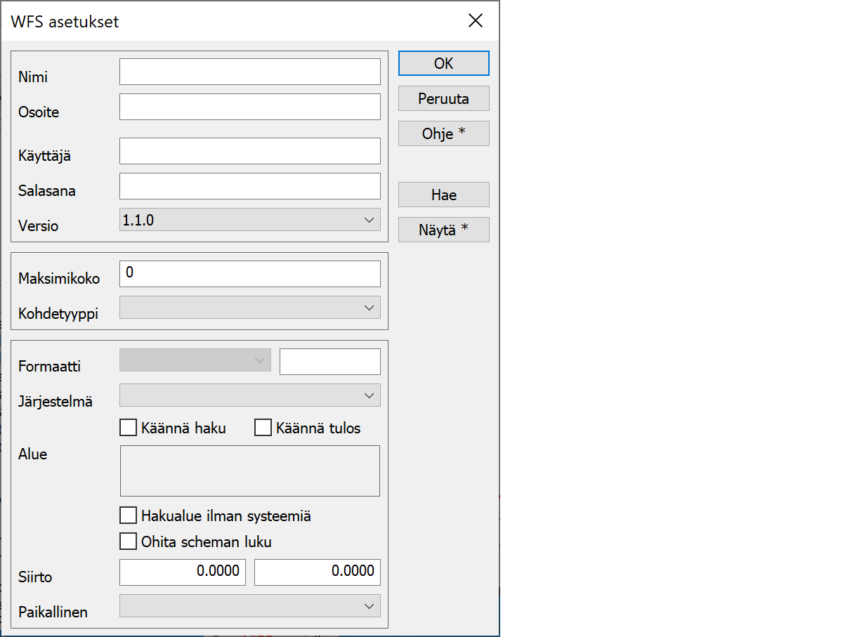Toggle the Käännä tulos checkbox

263,428
